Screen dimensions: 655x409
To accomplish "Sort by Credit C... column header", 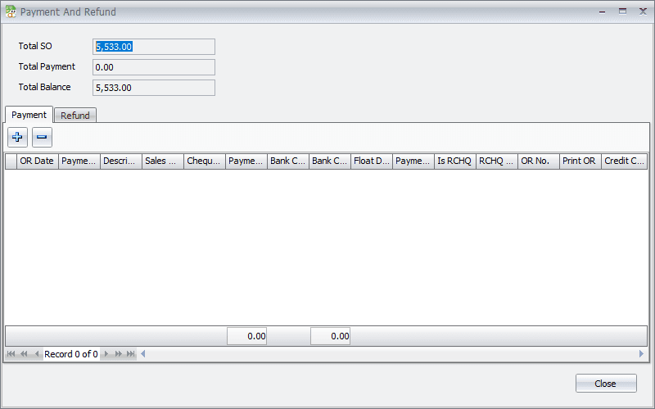I will click(625, 161).
